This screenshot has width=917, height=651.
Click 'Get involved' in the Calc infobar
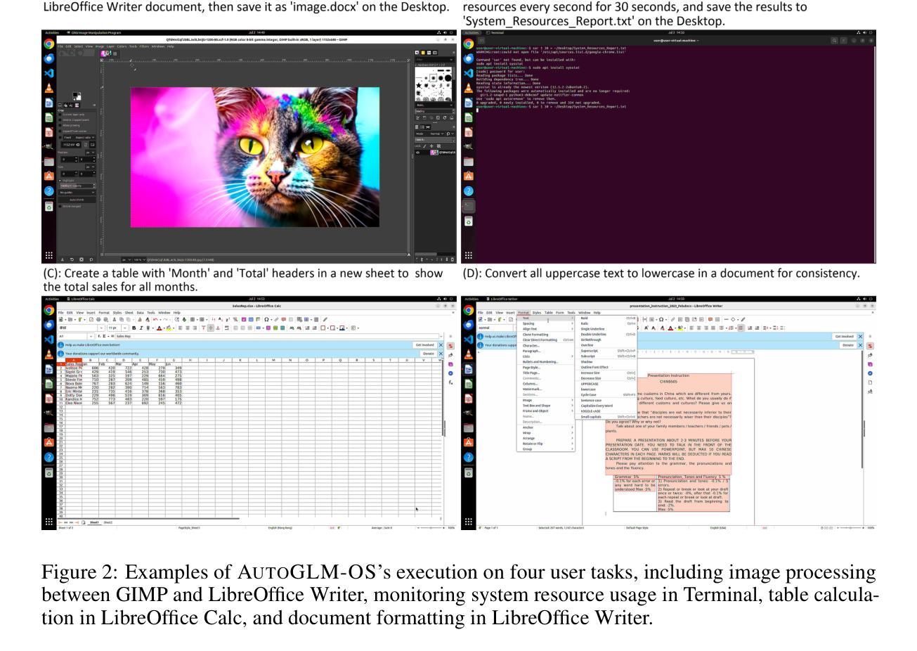pos(425,344)
